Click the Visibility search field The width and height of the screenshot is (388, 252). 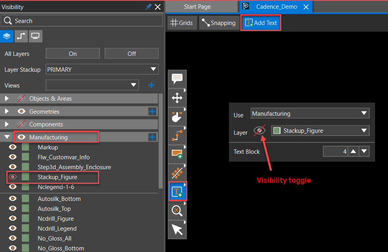pos(82,21)
